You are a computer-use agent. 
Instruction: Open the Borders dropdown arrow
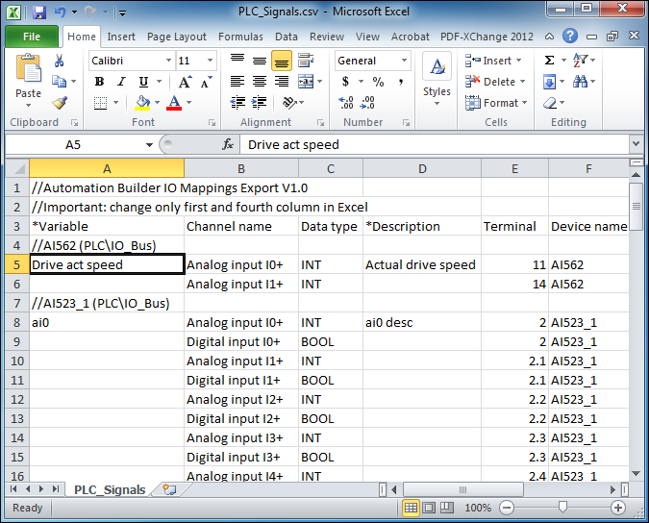point(116,102)
